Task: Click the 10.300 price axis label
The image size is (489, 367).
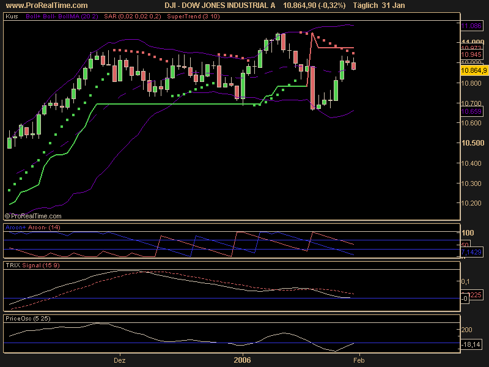Action: (x=471, y=183)
